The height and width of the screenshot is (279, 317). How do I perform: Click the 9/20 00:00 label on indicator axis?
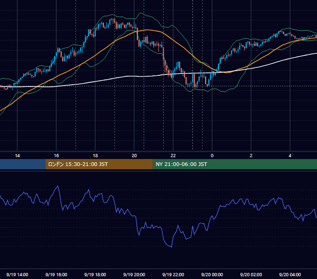tap(212, 274)
